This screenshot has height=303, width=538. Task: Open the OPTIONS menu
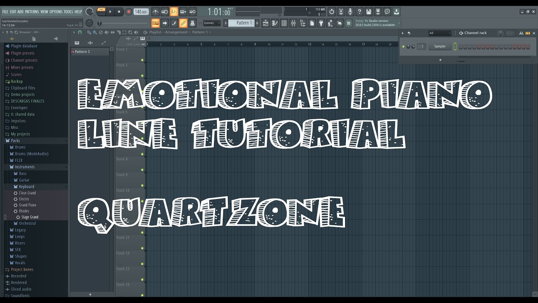56,11
